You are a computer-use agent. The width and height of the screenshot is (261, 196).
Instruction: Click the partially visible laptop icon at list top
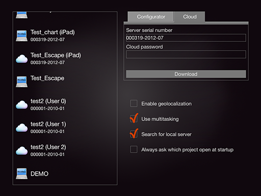pyautogui.click(x=21, y=15)
